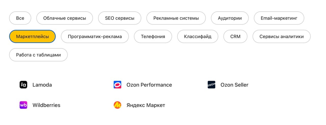Select the Работа с таблицами chip
This screenshot has width=326, height=125.
click(x=38, y=55)
